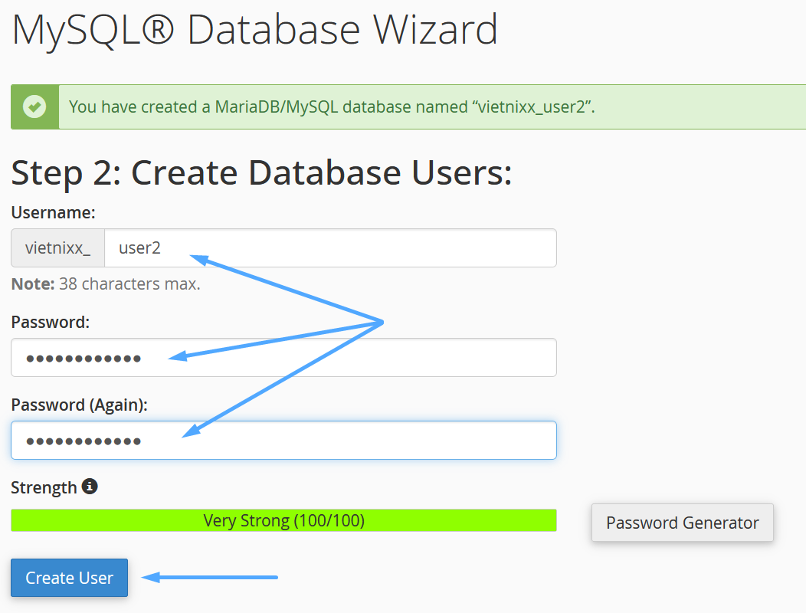Select the Password (Again) input field
This screenshot has width=806, height=613.
pos(283,441)
